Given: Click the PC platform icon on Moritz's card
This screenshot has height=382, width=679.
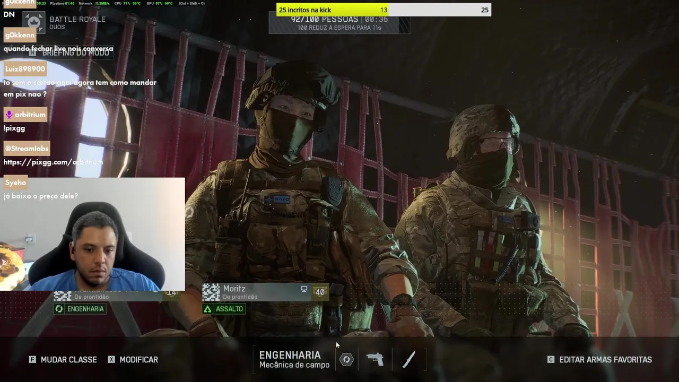Looking at the screenshot, I should tap(304, 289).
